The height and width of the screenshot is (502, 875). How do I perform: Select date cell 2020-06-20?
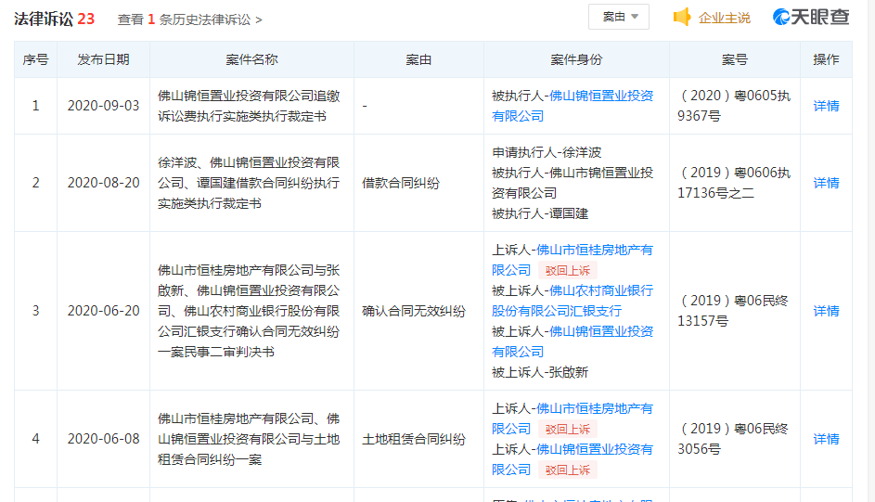[103, 311]
